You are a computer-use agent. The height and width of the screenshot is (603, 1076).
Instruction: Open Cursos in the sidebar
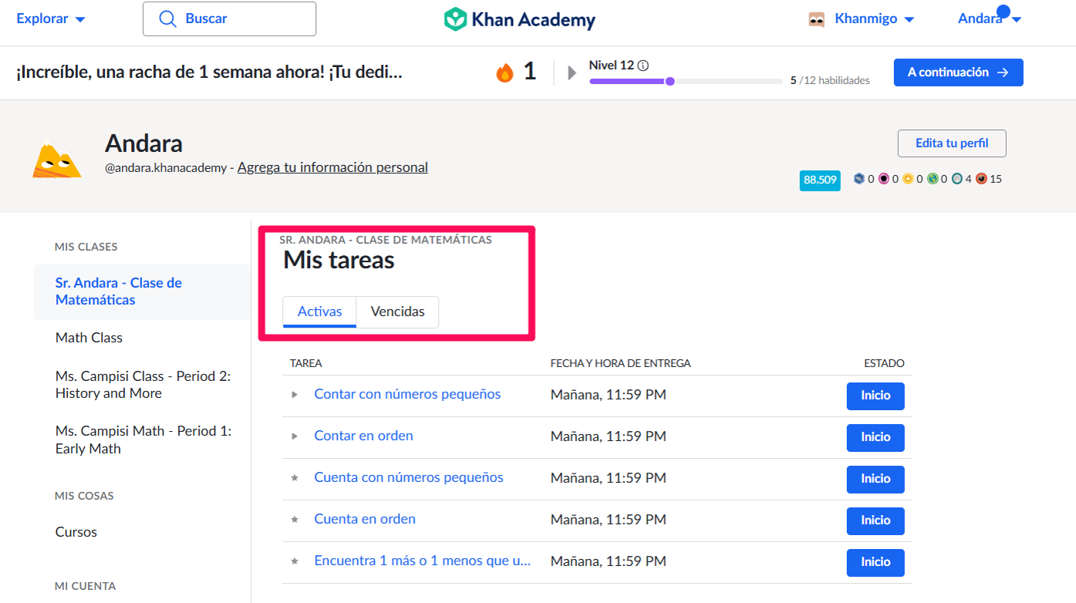(x=76, y=532)
